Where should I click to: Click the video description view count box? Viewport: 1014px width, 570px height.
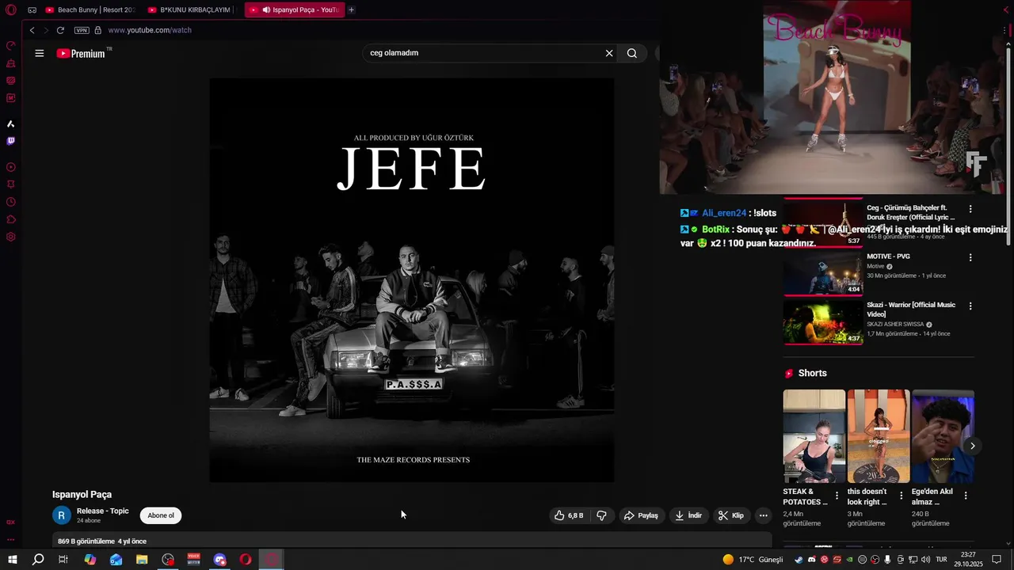click(x=412, y=540)
